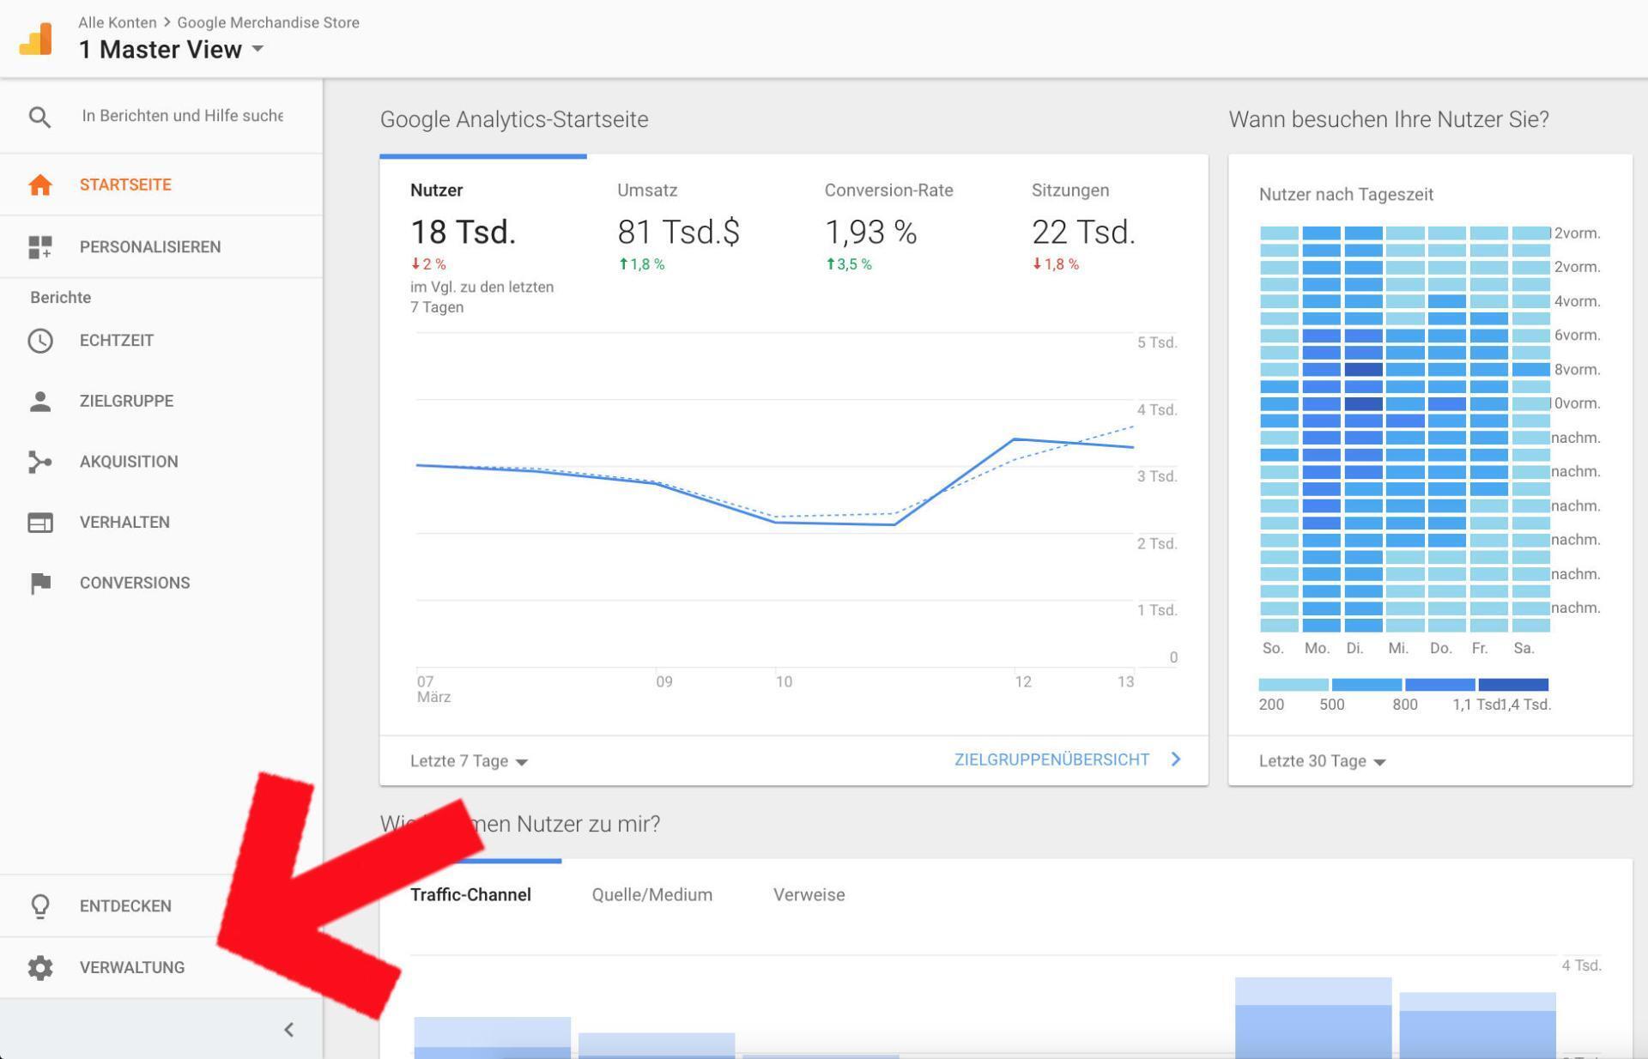Click the 22 Tsd. Sitzungen value
1648x1059 pixels.
pyautogui.click(x=1083, y=233)
